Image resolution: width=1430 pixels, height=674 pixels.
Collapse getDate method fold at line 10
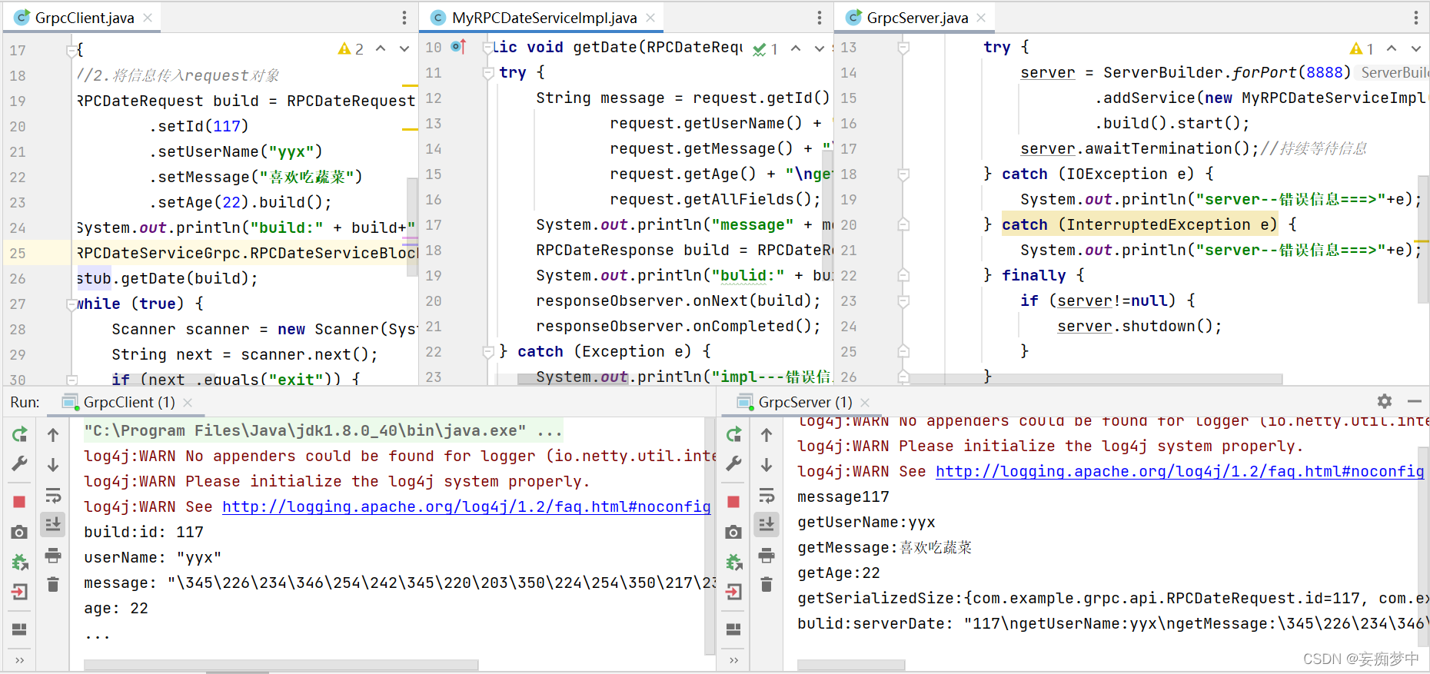point(487,48)
